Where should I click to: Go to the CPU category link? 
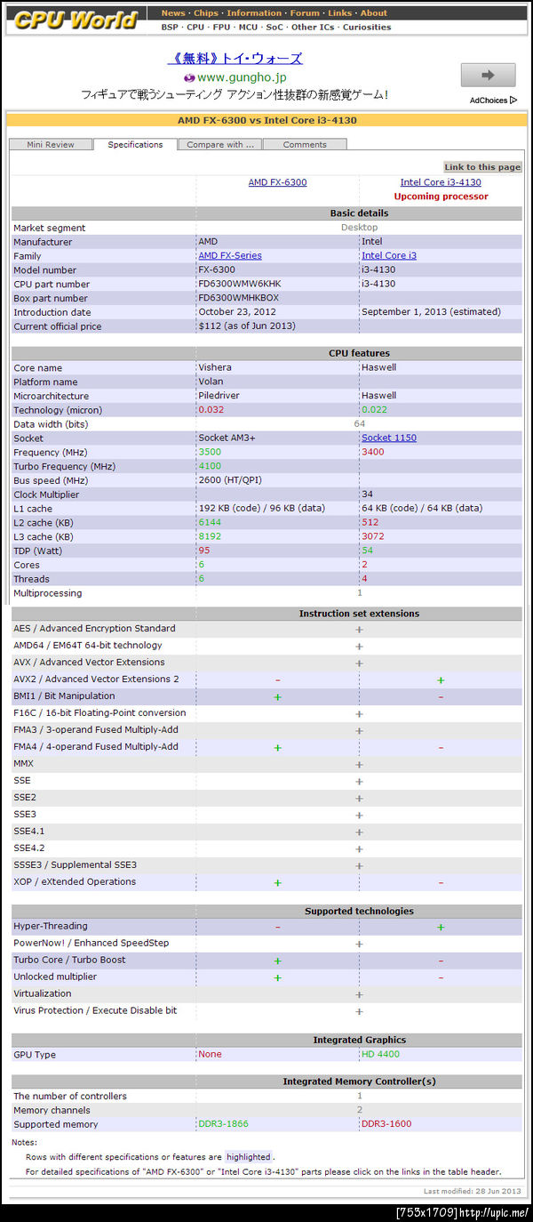point(195,27)
